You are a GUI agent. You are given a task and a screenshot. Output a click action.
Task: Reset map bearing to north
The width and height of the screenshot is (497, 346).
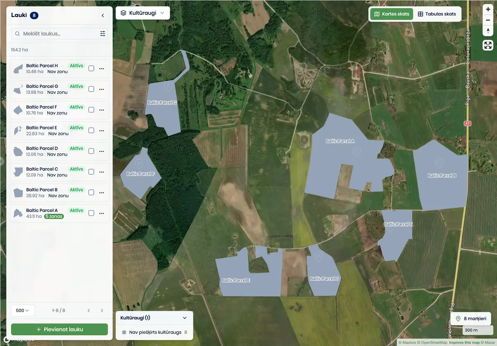pos(488,31)
